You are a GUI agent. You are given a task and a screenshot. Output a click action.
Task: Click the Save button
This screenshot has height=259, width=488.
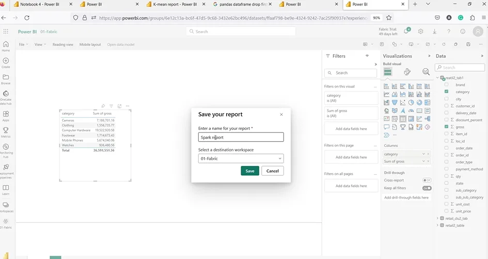click(250, 171)
